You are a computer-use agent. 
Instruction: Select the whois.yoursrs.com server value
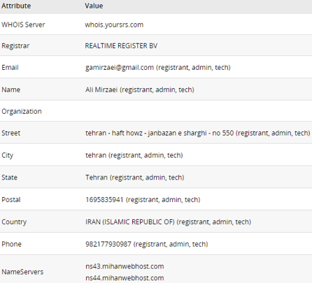tap(114, 24)
